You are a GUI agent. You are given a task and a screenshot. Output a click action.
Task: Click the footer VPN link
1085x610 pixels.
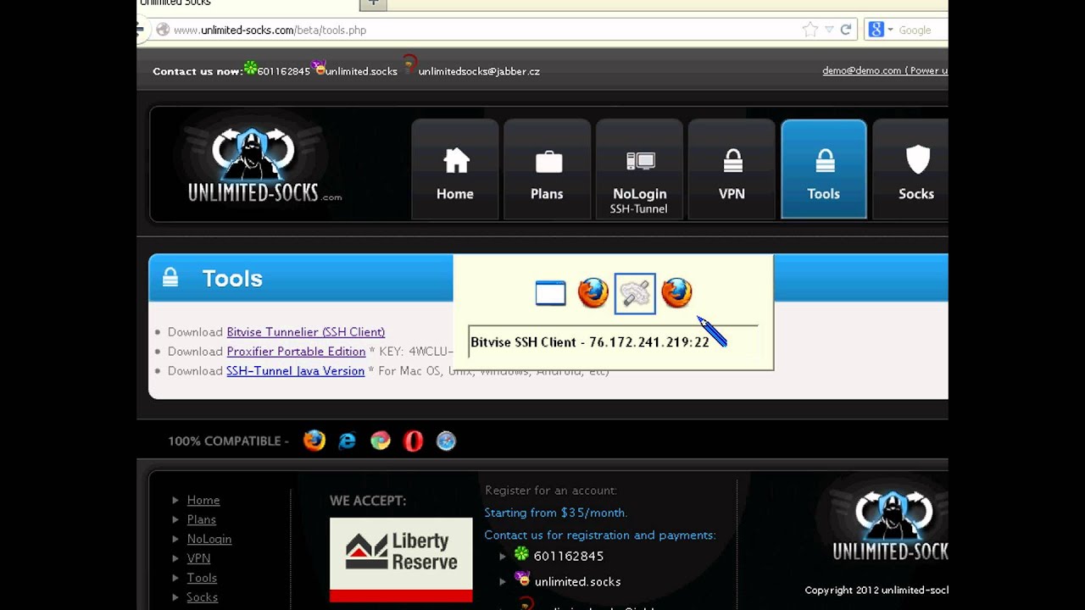pyautogui.click(x=198, y=558)
